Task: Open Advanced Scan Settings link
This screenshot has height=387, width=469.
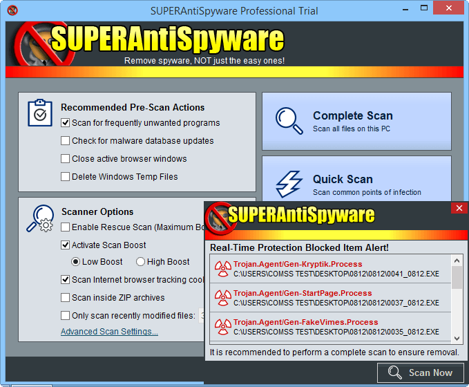Action: click(109, 332)
